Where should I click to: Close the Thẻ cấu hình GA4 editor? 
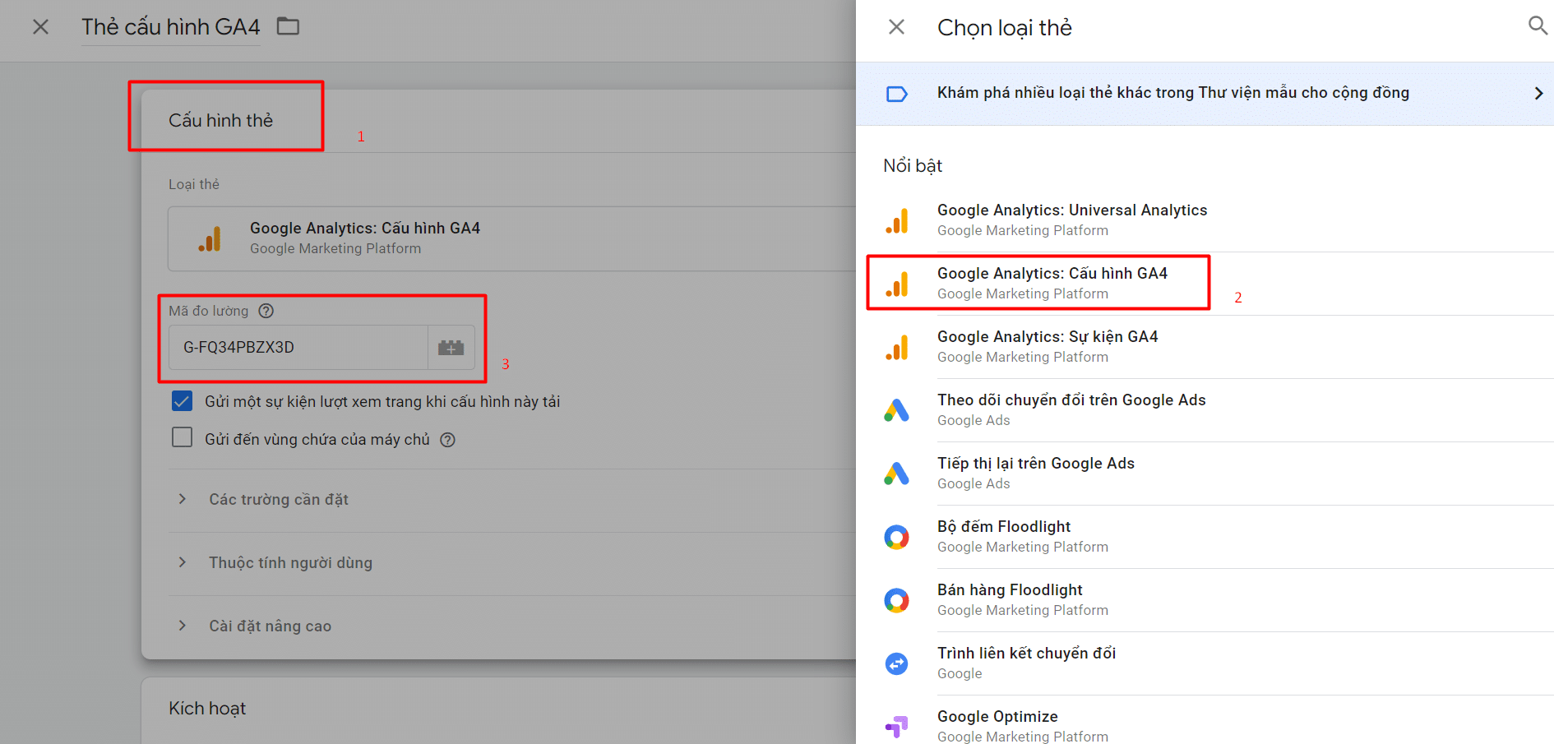pyautogui.click(x=40, y=27)
